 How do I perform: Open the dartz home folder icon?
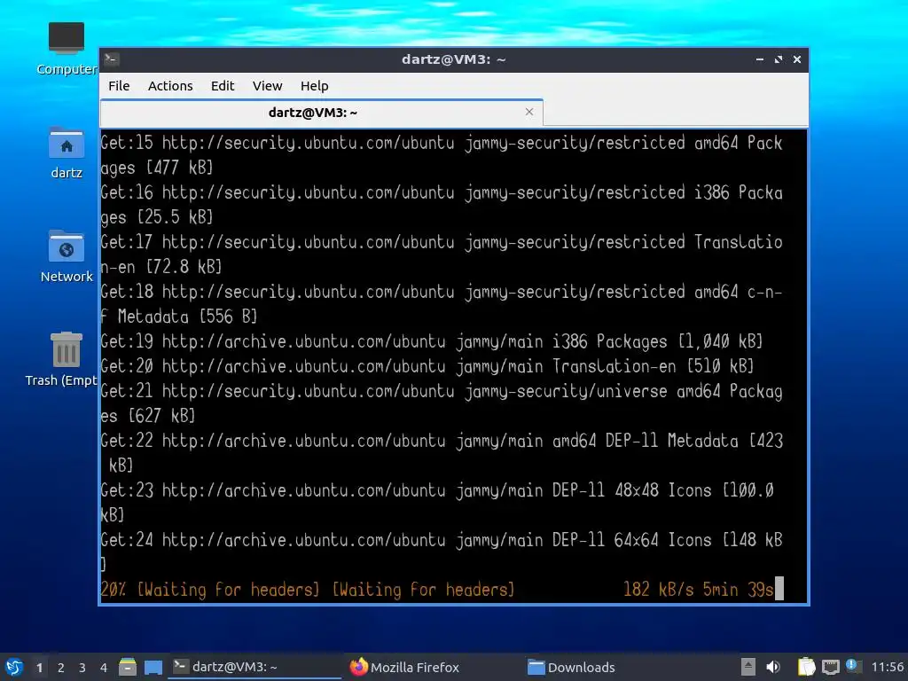click(x=66, y=153)
